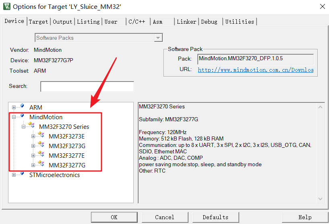Expand the MM32F3277G subfamily
Screen dimensions: 329x224
[x=33, y=165]
